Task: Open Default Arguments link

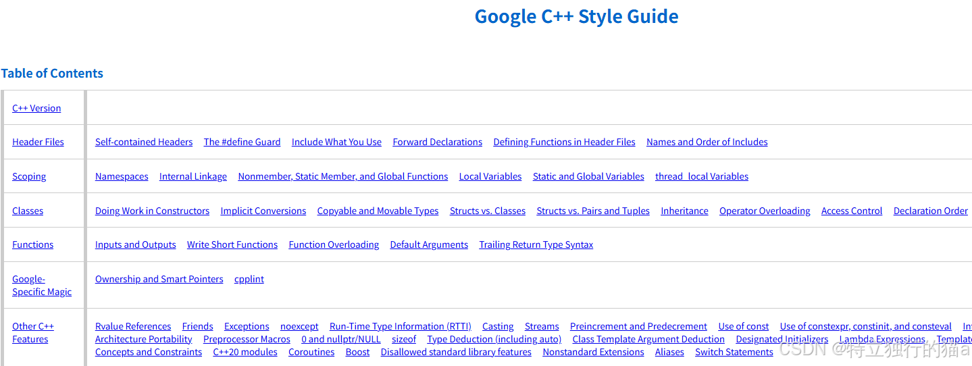Action: tap(429, 244)
